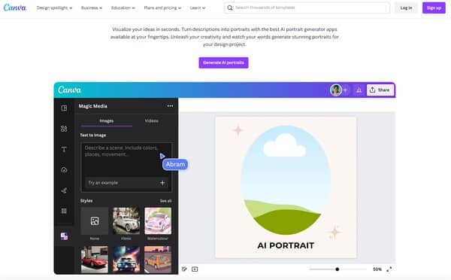The image size is (451, 280).
Task: Select the neon blue car style thumbnail
Action: 126,259
